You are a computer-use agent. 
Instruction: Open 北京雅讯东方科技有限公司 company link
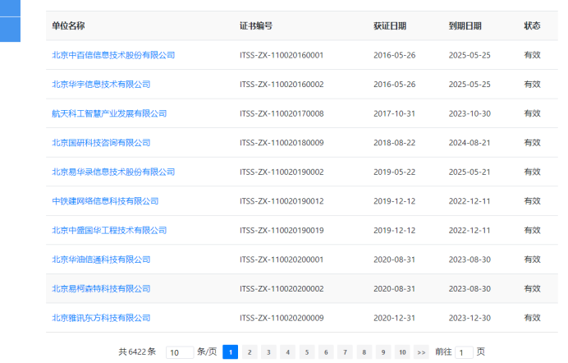pyautogui.click(x=101, y=318)
